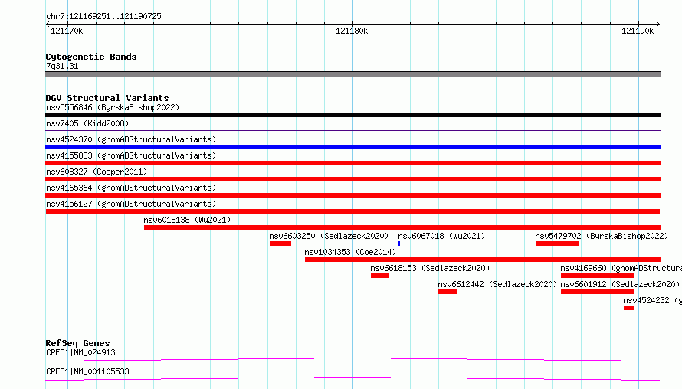682x389 pixels.
Task: Select the short red nsv6618153 bar
Action: point(379,276)
